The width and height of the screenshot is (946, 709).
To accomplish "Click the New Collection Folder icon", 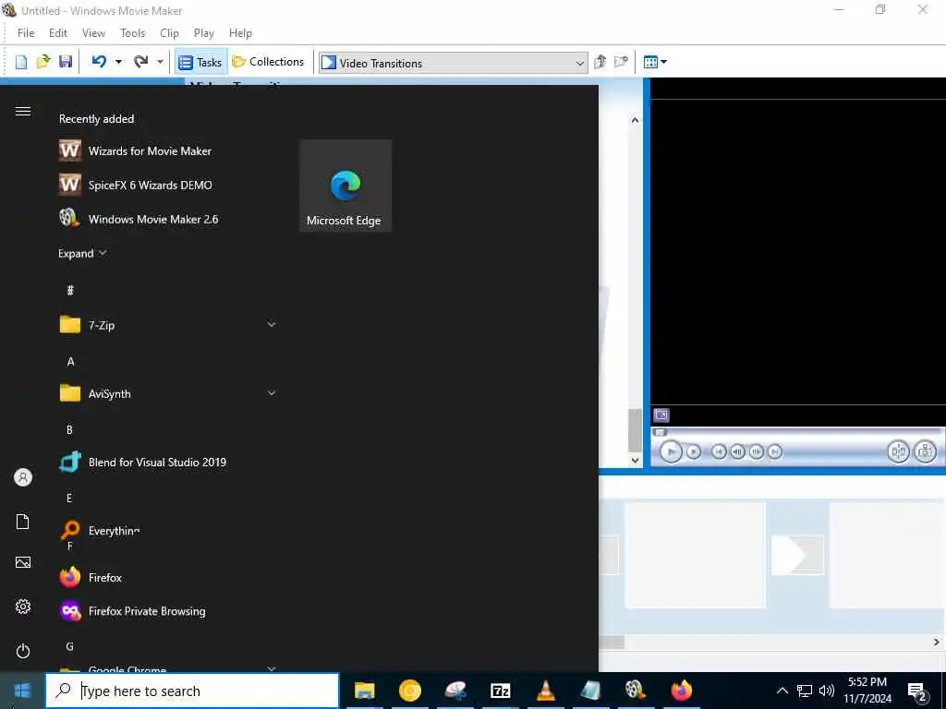I will click(x=621, y=62).
